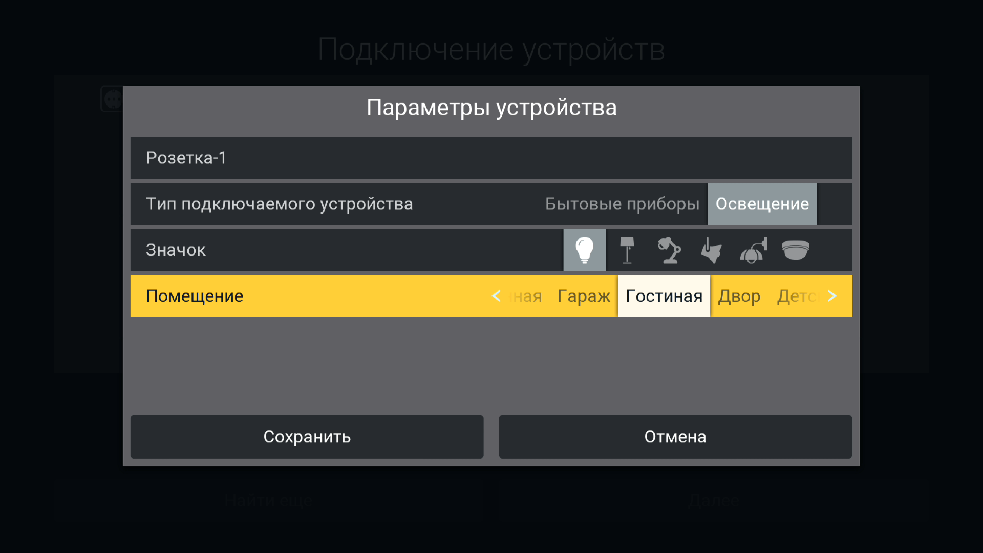Pick the desk lamp icon
This screenshot has width=983, height=553.
click(669, 250)
